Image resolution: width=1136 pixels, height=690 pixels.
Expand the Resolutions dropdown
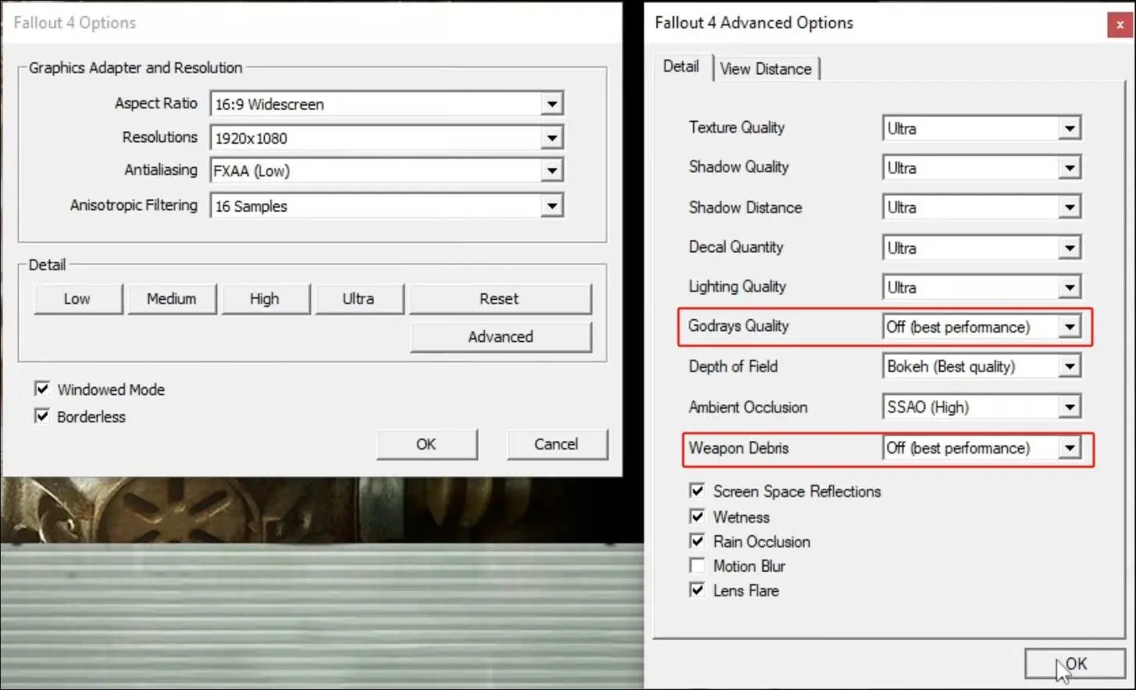[551, 138]
